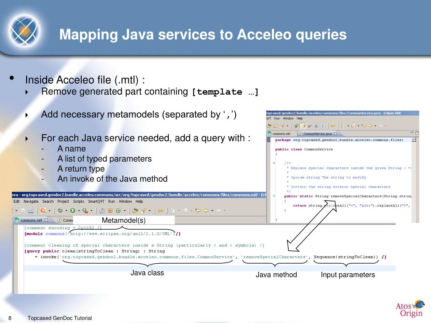Click yellow key icon in CommonService.java window
This screenshot has width=431, height=323.
tap(333, 126)
